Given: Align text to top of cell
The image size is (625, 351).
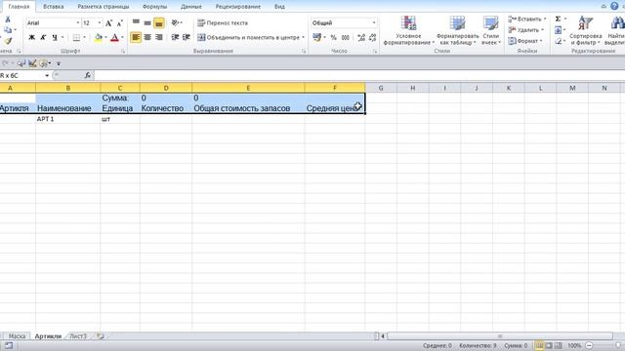Looking at the screenshot, I should [x=136, y=22].
